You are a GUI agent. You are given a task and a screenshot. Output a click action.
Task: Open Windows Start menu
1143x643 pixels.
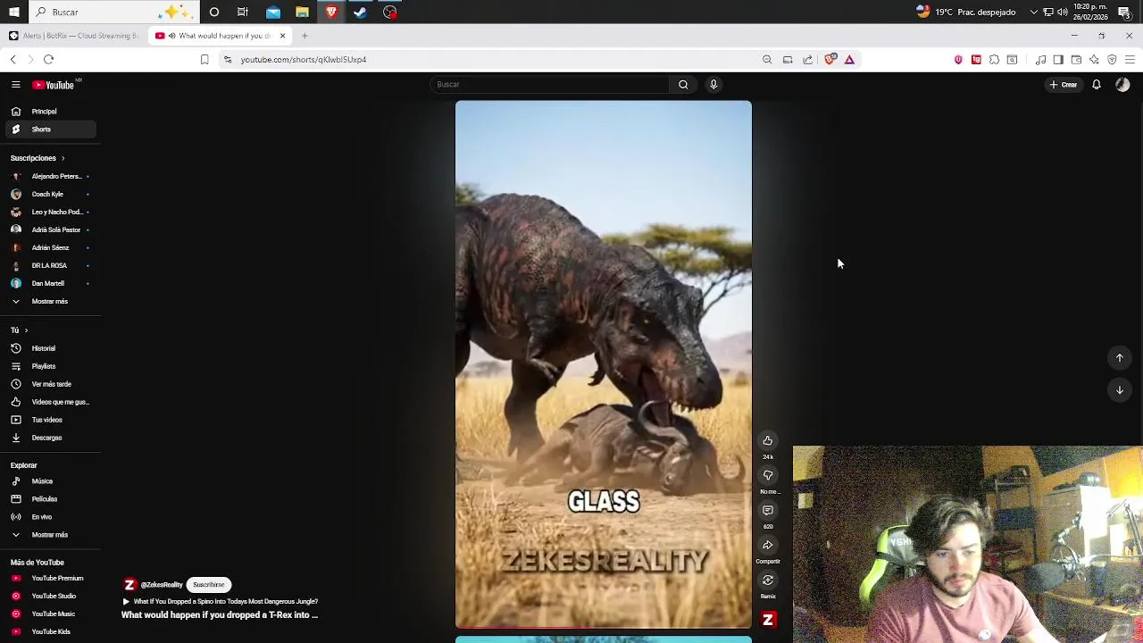13,13
